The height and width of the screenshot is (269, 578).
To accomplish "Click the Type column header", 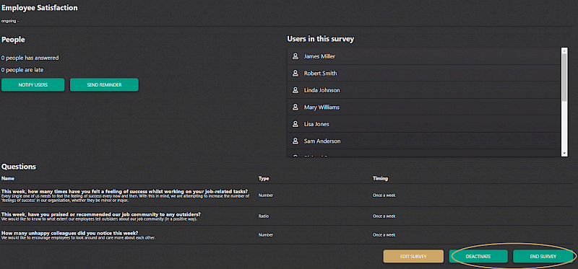I will click(264, 178).
